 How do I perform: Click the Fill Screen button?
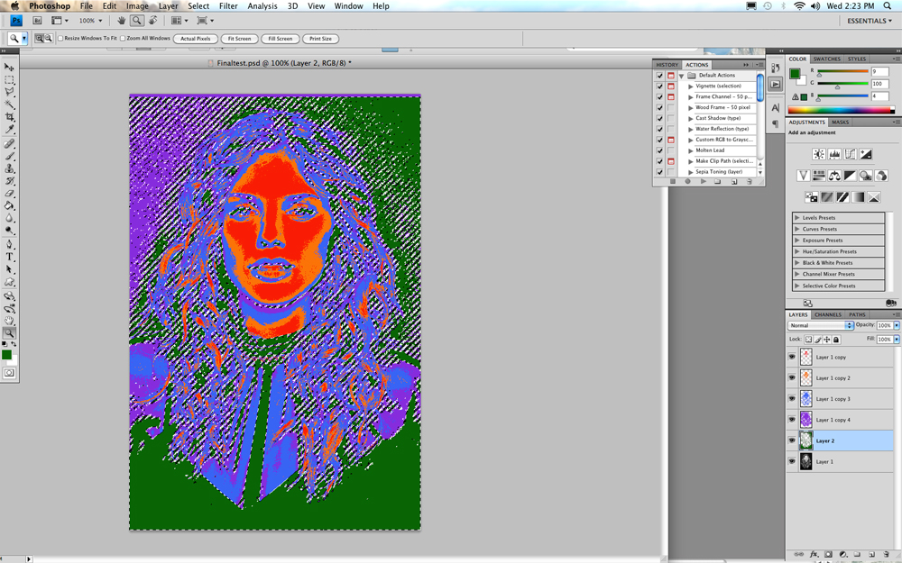[281, 39]
